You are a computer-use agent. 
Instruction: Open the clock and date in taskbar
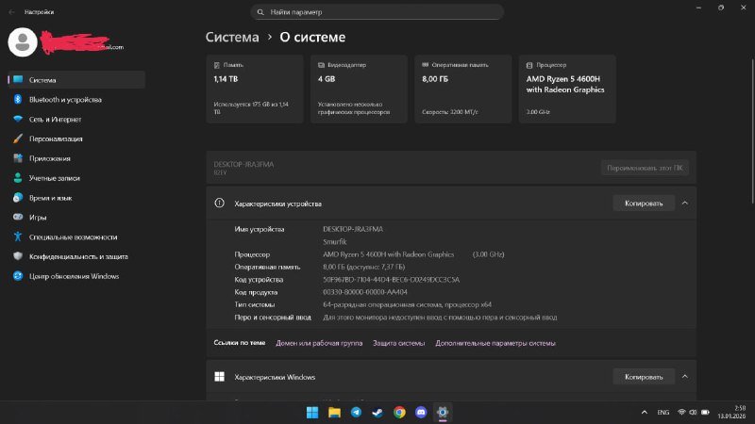(x=732, y=412)
